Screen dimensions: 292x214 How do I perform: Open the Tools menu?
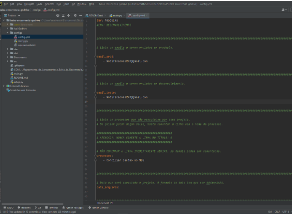coord(66,4)
